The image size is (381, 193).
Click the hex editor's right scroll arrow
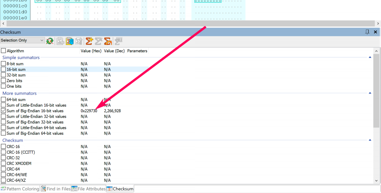[378, 23]
